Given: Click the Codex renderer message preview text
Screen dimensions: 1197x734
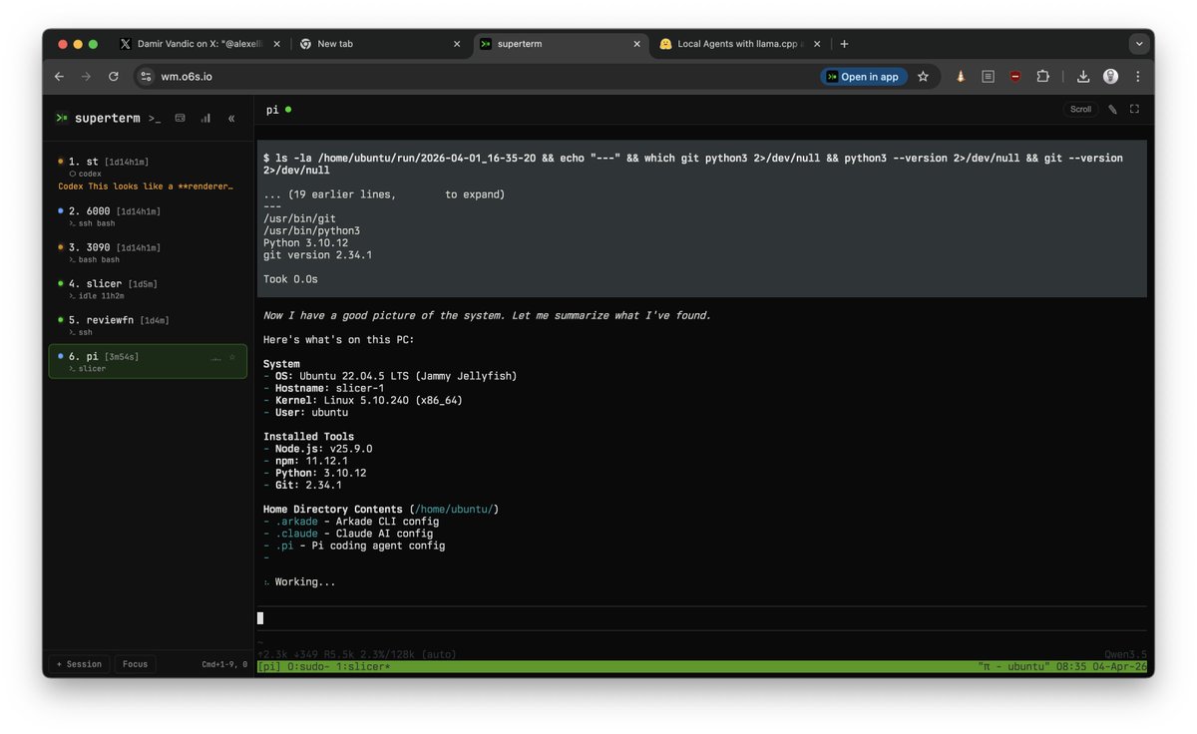Looking at the screenshot, I should (x=146, y=185).
